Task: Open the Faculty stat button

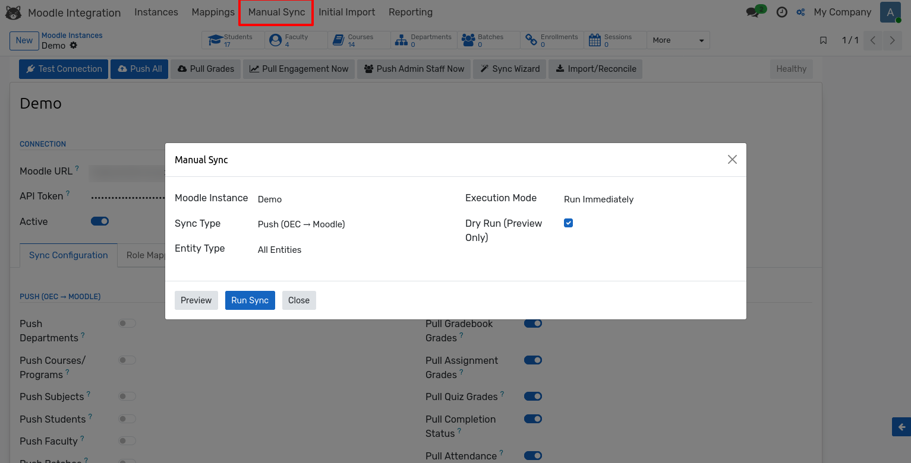Action: [296, 40]
